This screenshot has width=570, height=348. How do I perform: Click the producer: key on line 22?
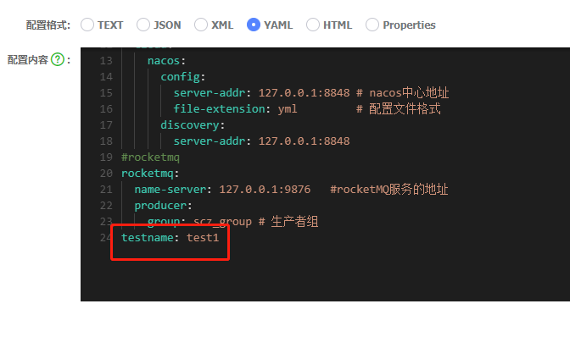pos(163,206)
